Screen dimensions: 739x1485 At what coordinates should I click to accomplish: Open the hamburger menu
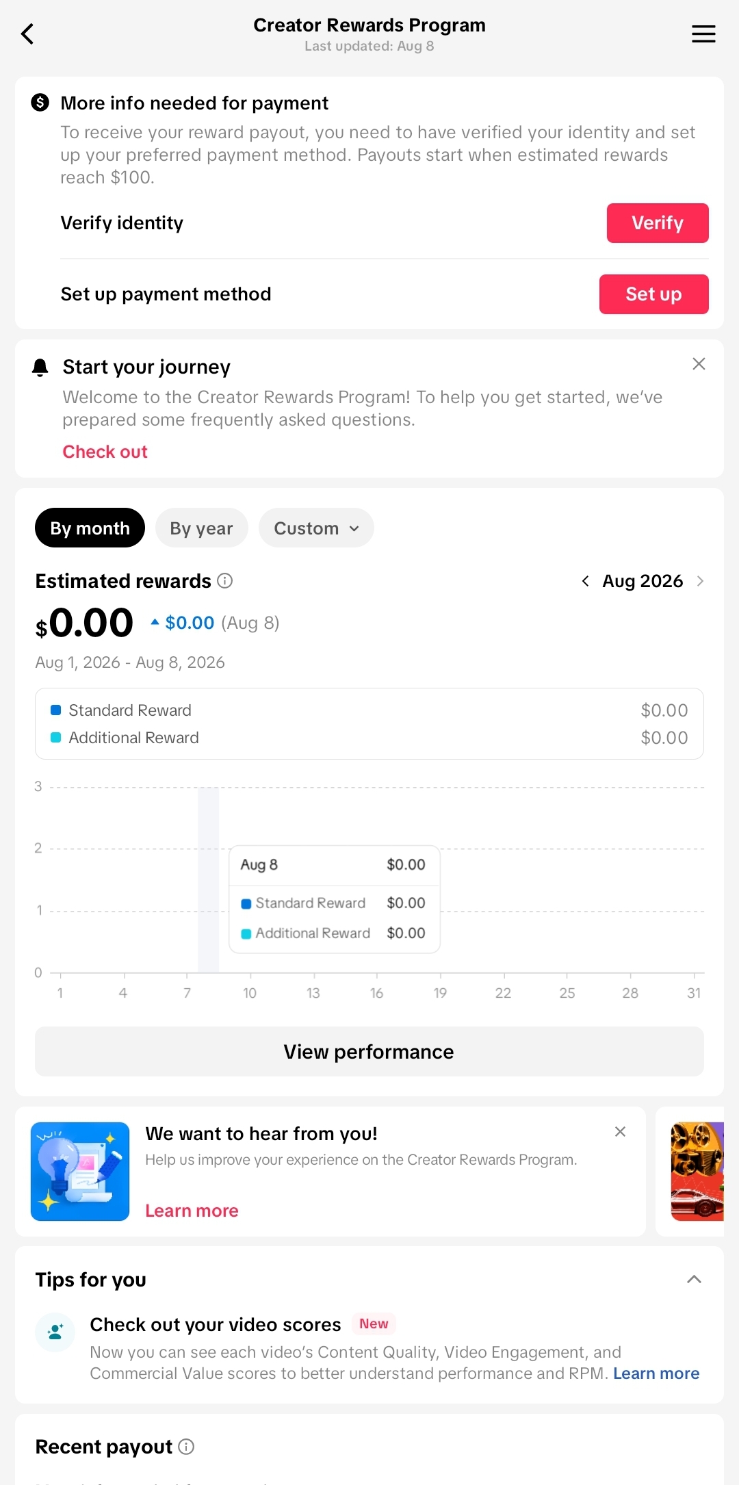coord(703,34)
